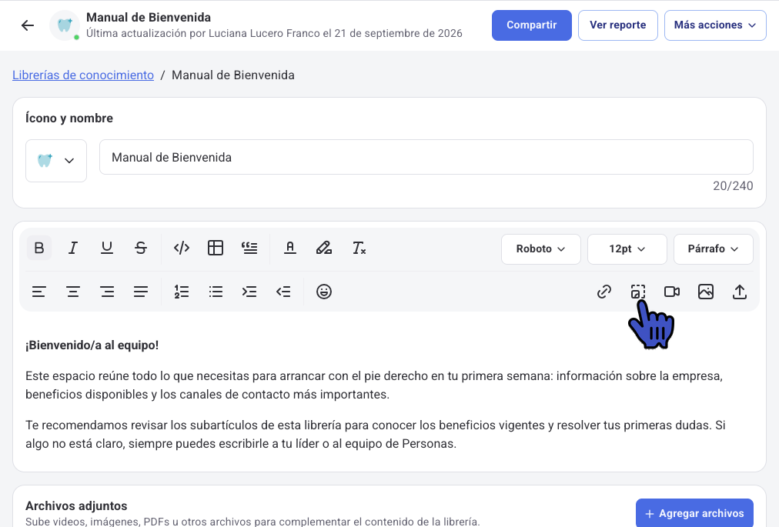Open the highlight color tool
The image size is (779, 527).
coord(324,248)
